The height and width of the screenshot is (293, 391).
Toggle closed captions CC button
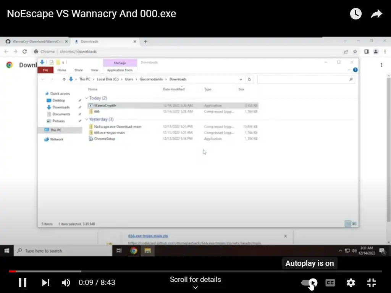pyautogui.click(x=330, y=283)
